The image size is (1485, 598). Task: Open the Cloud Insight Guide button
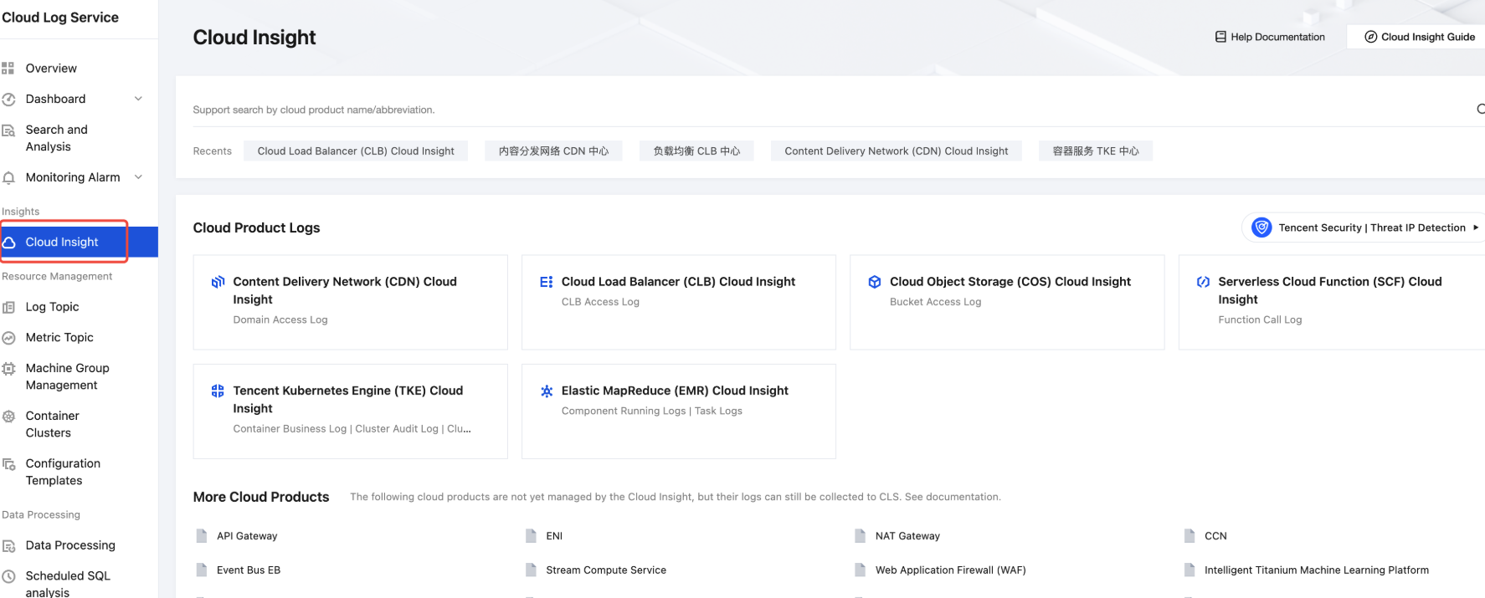[x=1420, y=37]
